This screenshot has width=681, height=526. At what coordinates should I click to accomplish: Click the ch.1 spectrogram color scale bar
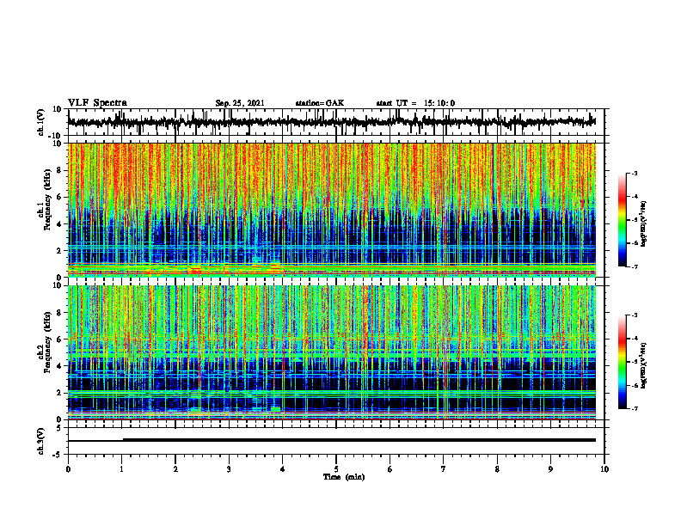click(x=622, y=220)
